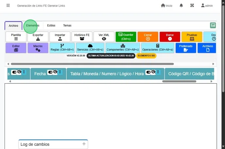Image resolution: width=225 pixels, height=149 pixels.
Task: Toggle fullscreen expand icon
Action: pos(192,6)
